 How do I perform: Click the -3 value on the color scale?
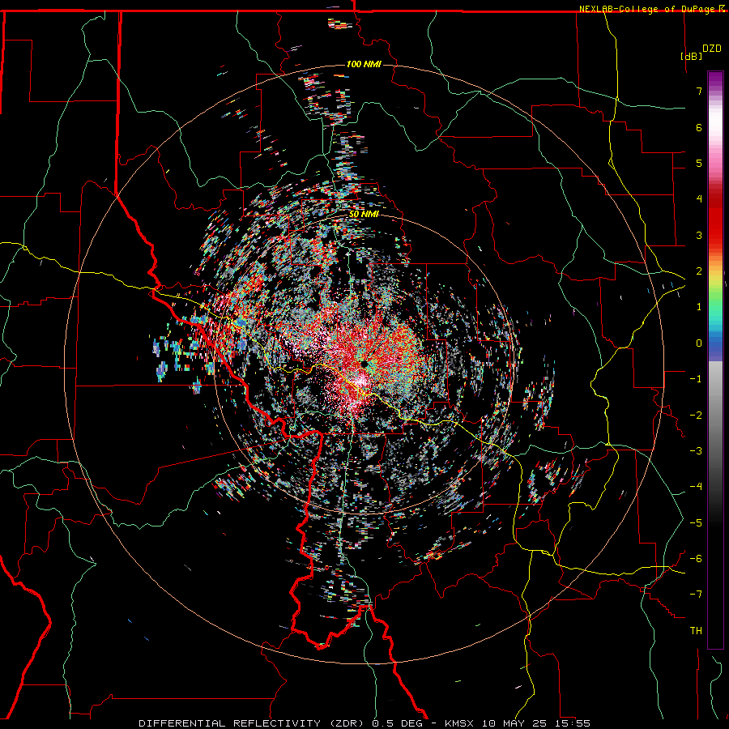(696, 451)
